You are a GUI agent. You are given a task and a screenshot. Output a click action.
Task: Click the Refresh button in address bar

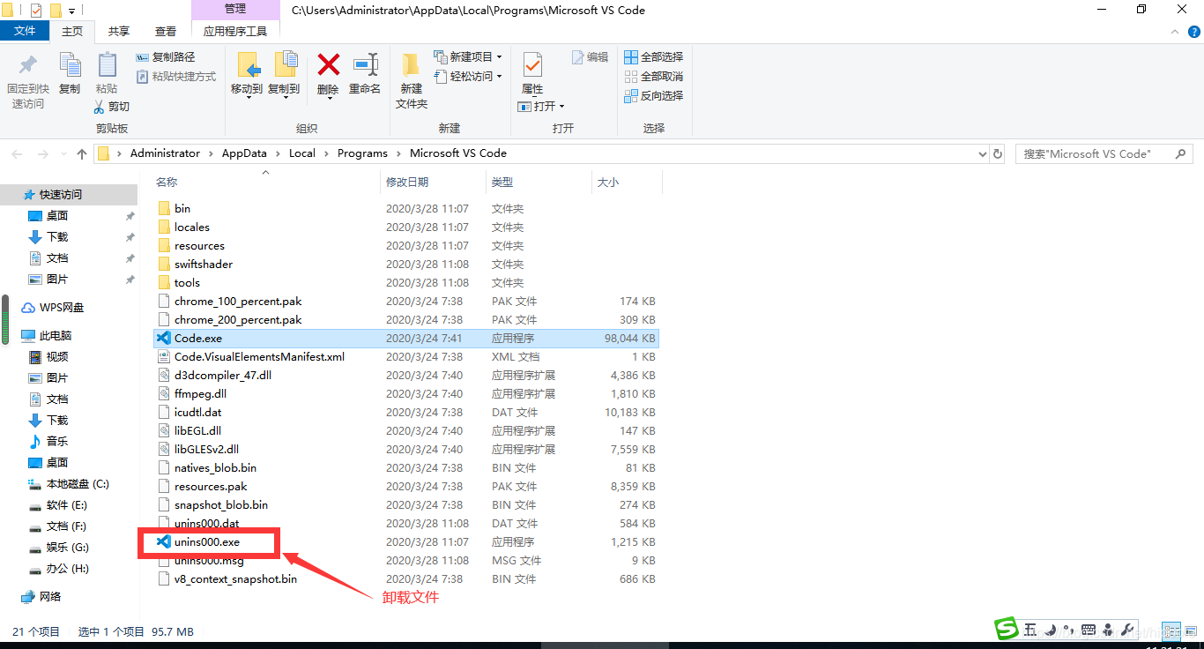pyautogui.click(x=998, y=153)
